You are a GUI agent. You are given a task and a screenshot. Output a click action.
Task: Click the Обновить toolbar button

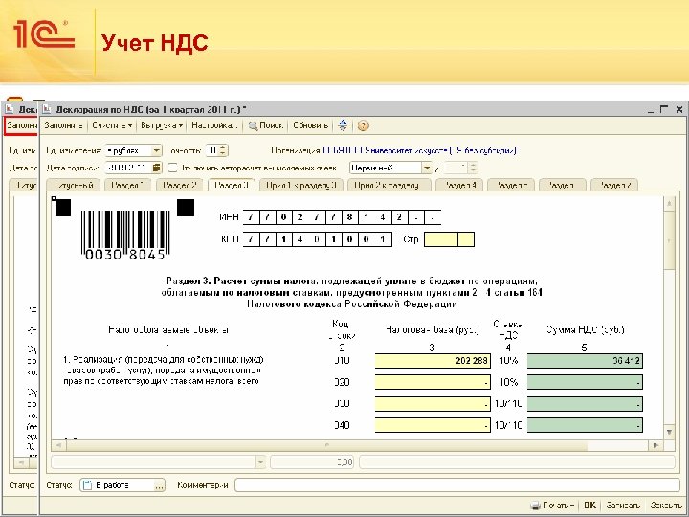(x=311, y=125)
